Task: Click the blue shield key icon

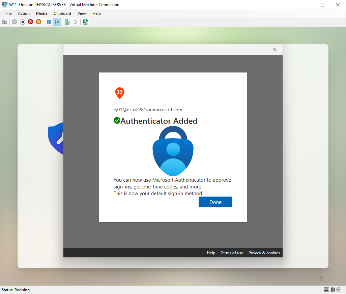Action: 56,139
